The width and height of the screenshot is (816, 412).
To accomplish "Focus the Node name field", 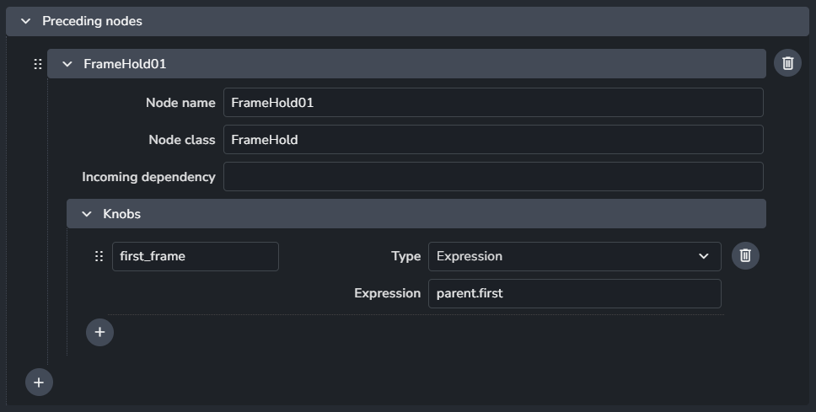I will pyautogui.click(x=493, y=103).
